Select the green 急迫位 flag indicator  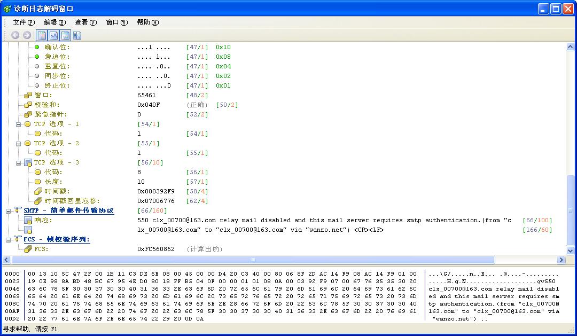[x=37, y=57]
